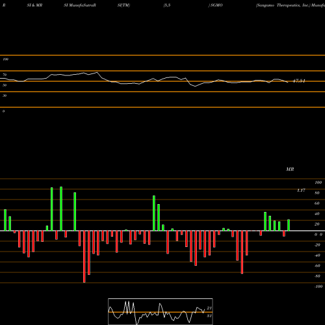Screen dimensions: 325x325
Task: Click the 'MR' panel title text
Action: click(x=290, y=169)
